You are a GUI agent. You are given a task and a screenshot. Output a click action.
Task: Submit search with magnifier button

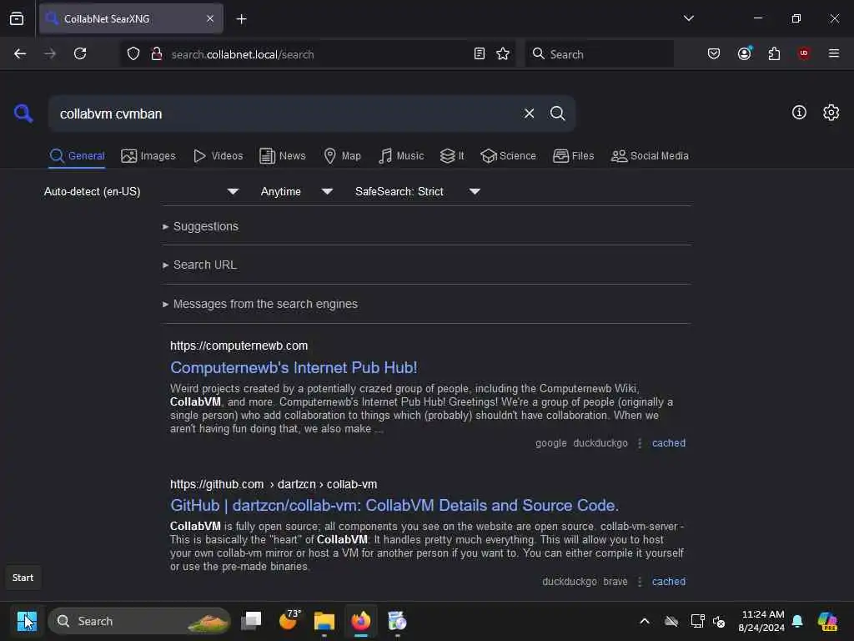[558, 114]
